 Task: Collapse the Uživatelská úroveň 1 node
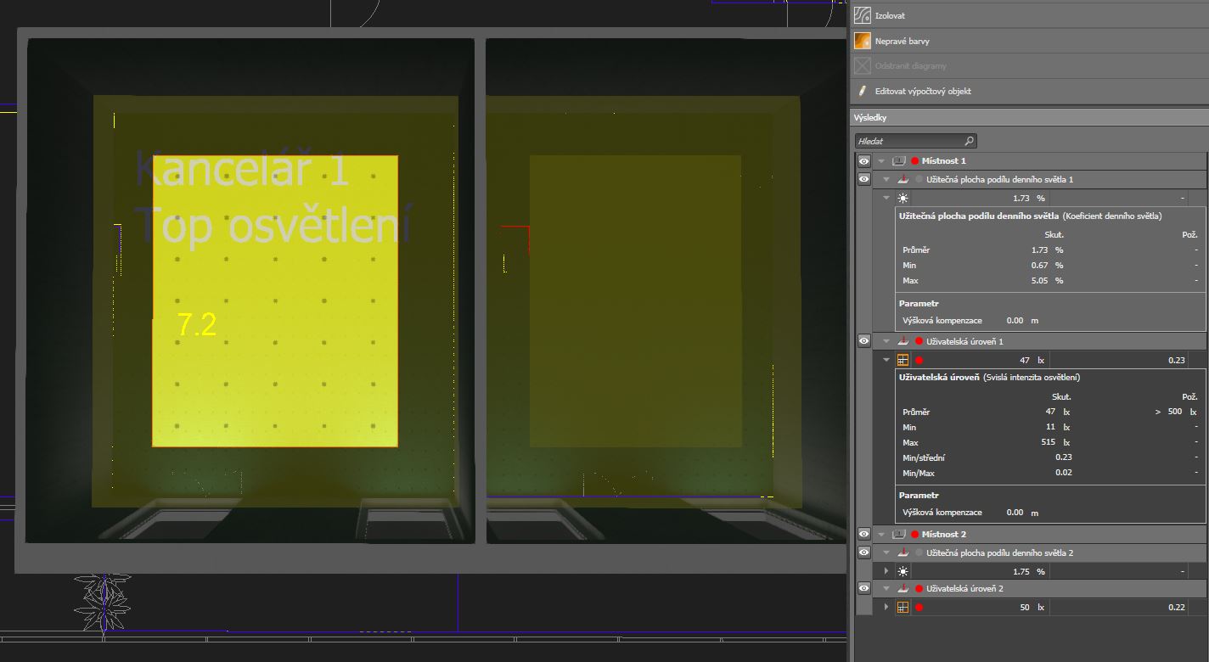(886, 341)
